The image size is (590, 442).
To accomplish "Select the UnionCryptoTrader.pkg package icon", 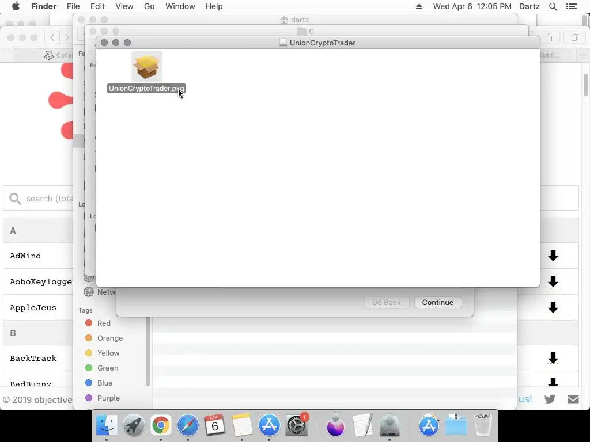I will click(x=147, y=67).
